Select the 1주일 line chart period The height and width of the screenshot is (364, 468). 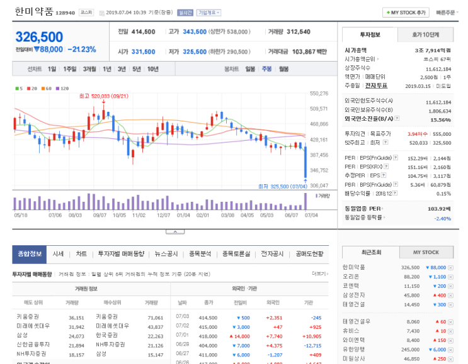69,69
